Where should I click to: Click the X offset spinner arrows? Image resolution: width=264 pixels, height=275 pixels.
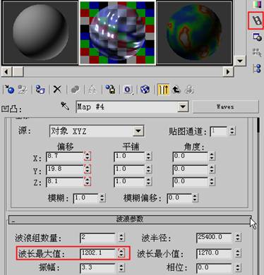coord(88,156)
